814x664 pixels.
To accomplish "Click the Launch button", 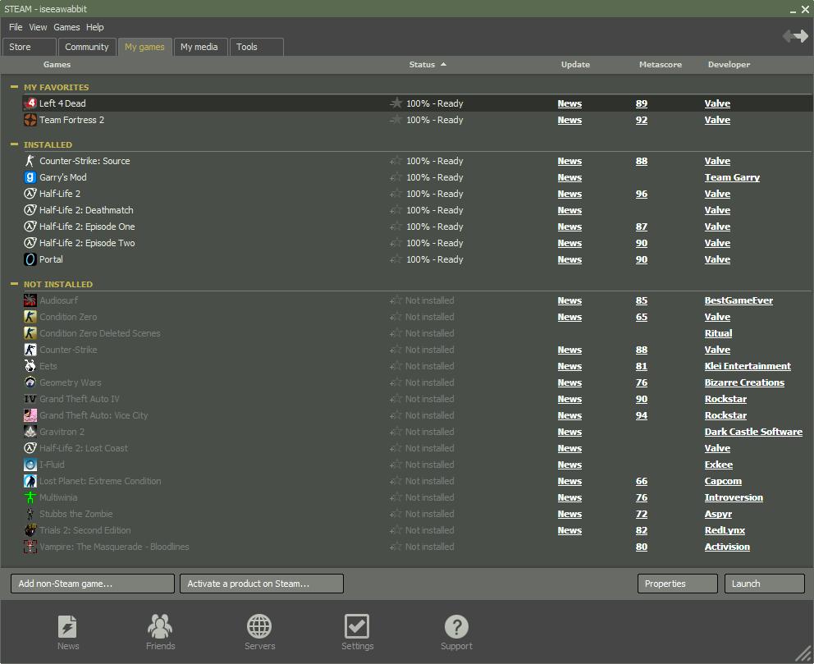I will pyautogui.click(x=765, y=584).
